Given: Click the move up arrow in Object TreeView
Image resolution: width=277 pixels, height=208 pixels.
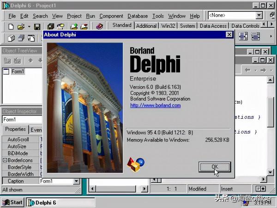Looking at the screenshot, I should point(30,61).
